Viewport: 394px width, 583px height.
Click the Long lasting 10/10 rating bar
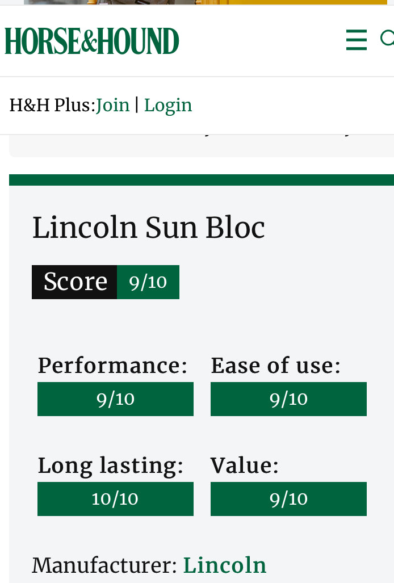click(115, 499)
